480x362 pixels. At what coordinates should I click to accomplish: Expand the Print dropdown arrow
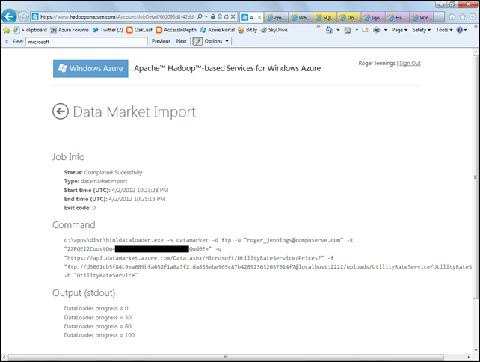[x=385, y=30]
